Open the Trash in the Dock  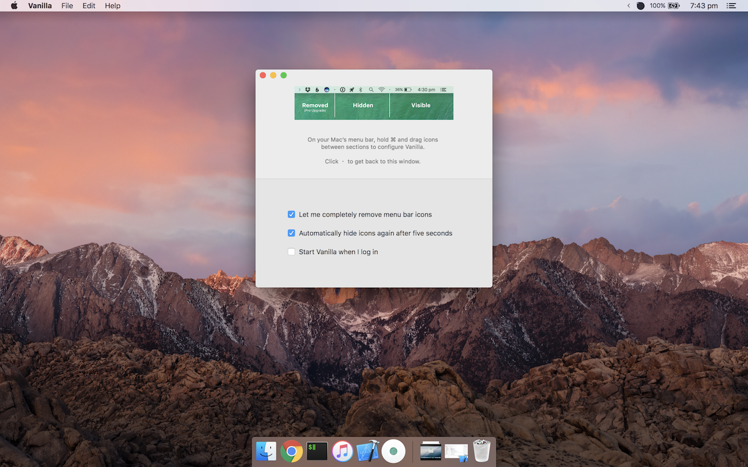(x=481, y=451)
